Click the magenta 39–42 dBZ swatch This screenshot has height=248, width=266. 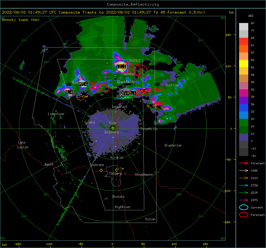pyautogui.click(x=244, y=93)
